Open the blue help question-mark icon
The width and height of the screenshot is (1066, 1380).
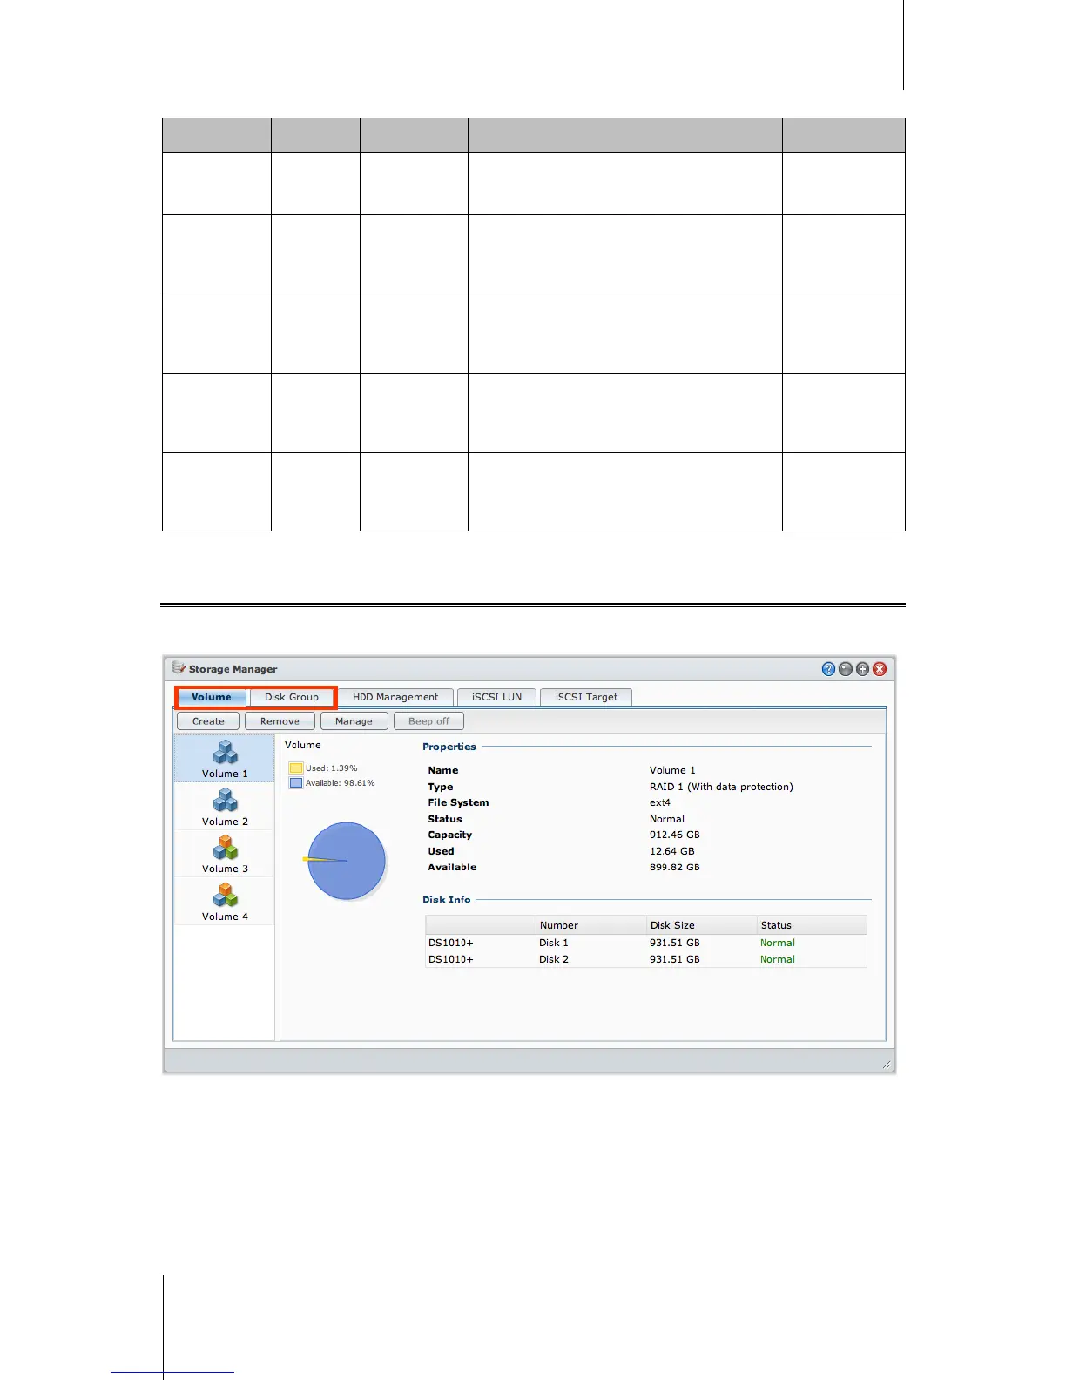[828, 669]
